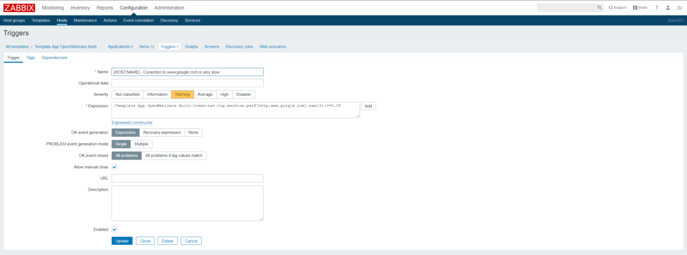Click the Update button

pos(122,241)
